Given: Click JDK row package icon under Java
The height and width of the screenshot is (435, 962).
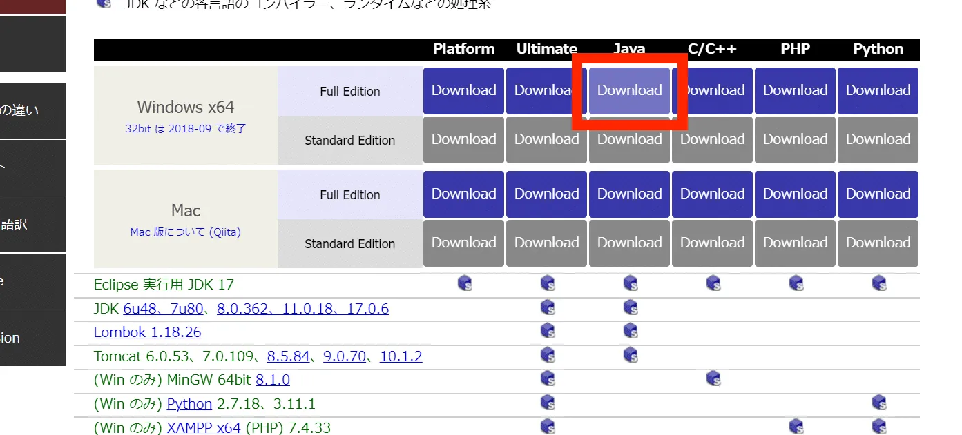Looking at the screenshot, I should 631,307.
